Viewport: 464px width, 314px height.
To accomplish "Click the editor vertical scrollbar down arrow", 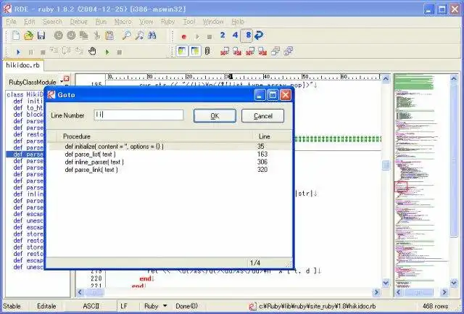I will coord(386,283).
